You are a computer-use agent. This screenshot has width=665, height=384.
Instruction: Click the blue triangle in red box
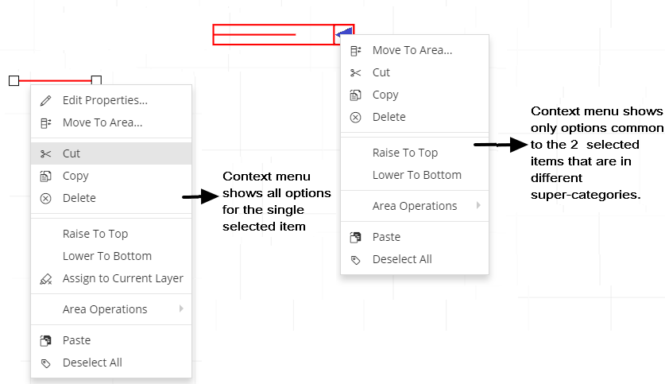pyautogui.click(x=344, y=33)
